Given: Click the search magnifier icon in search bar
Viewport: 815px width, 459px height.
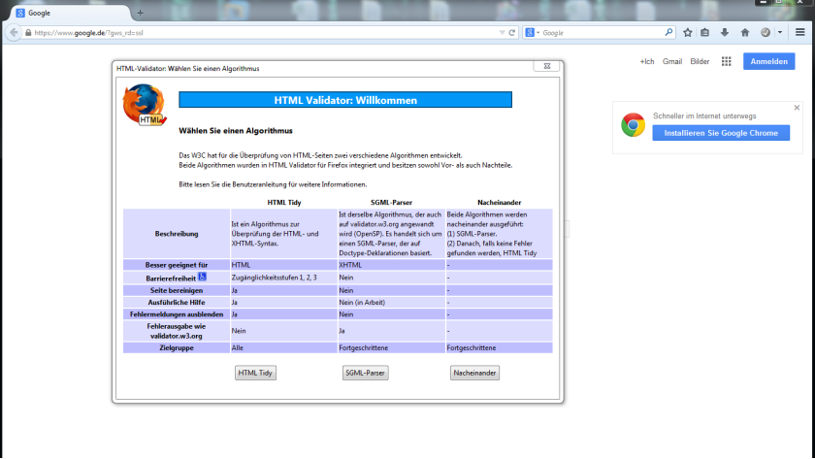Looking at the screenshot, I should 668,32.
